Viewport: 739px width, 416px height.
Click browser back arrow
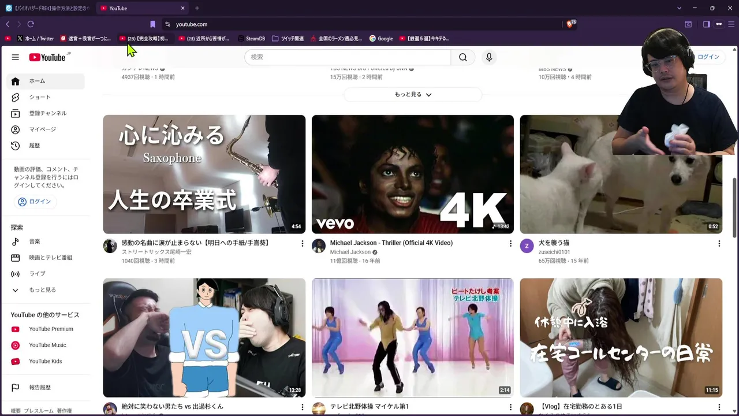[8, 24]
